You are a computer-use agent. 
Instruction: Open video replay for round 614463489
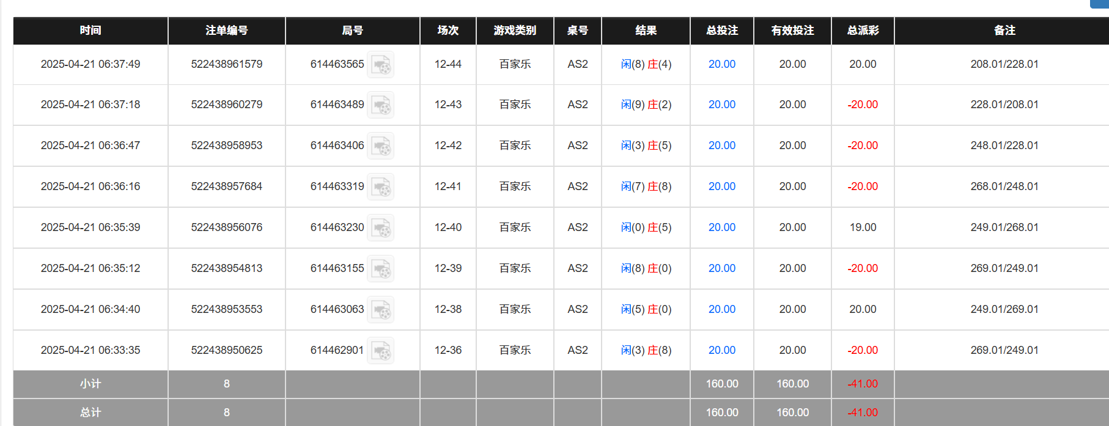[x=382, y=105]
